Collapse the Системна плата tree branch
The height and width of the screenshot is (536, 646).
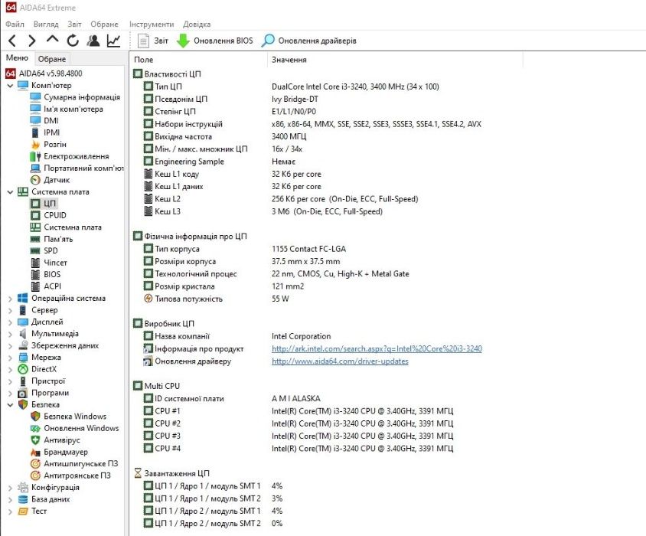point(10,191)
